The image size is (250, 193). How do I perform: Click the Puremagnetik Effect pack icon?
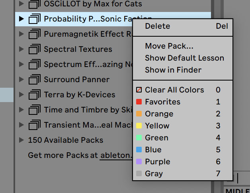click(35, 34)
